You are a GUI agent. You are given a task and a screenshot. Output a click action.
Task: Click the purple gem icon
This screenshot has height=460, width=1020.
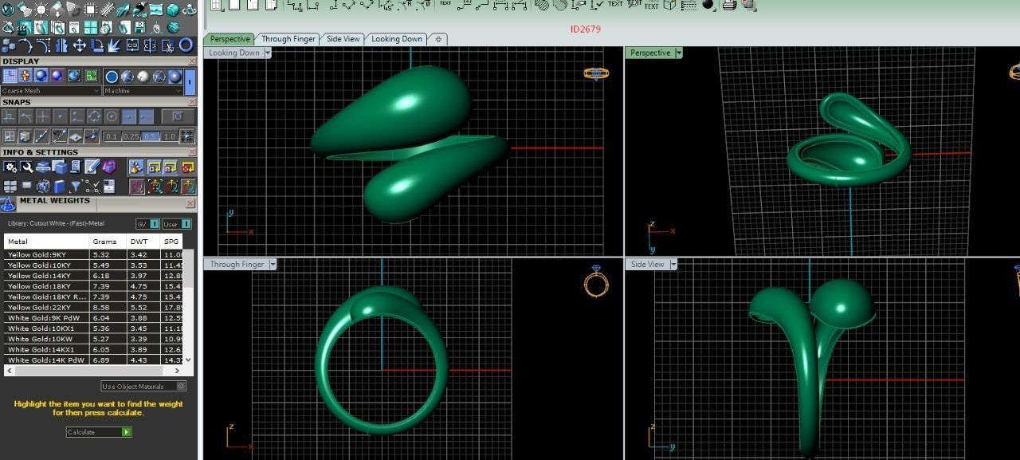click(x=109, y=166)
